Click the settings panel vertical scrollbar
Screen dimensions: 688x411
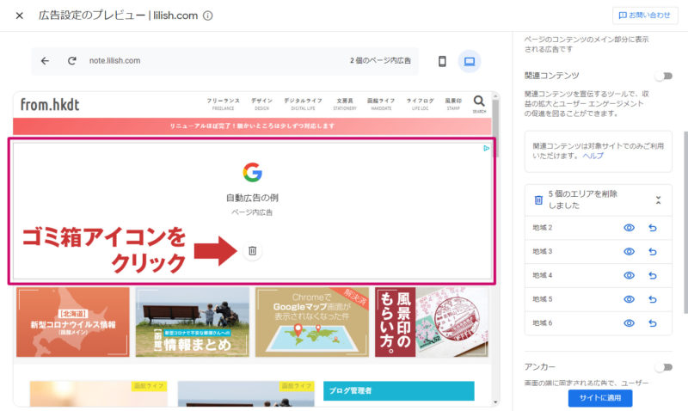click(x=685, y=223)
